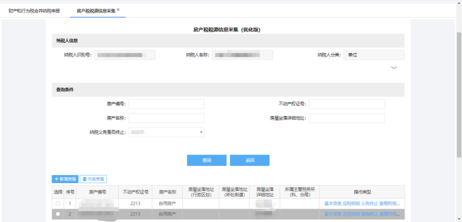462x222 pixels.
Task: Click 义务终止 link in row 1
Action: point(370,204)
